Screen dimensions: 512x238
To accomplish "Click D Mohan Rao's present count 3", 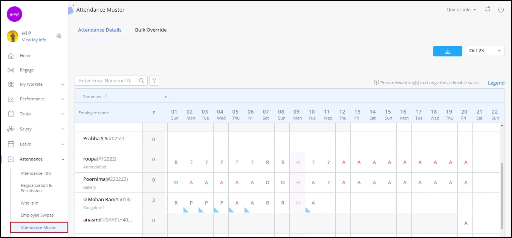I will coord(153,200).
